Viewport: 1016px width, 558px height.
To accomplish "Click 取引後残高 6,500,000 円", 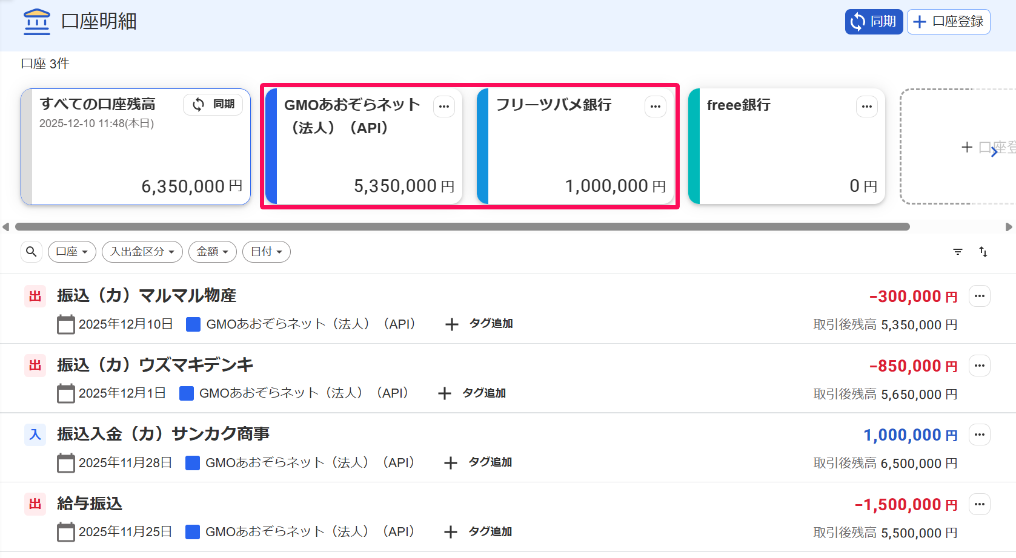I will pos(886,464).
